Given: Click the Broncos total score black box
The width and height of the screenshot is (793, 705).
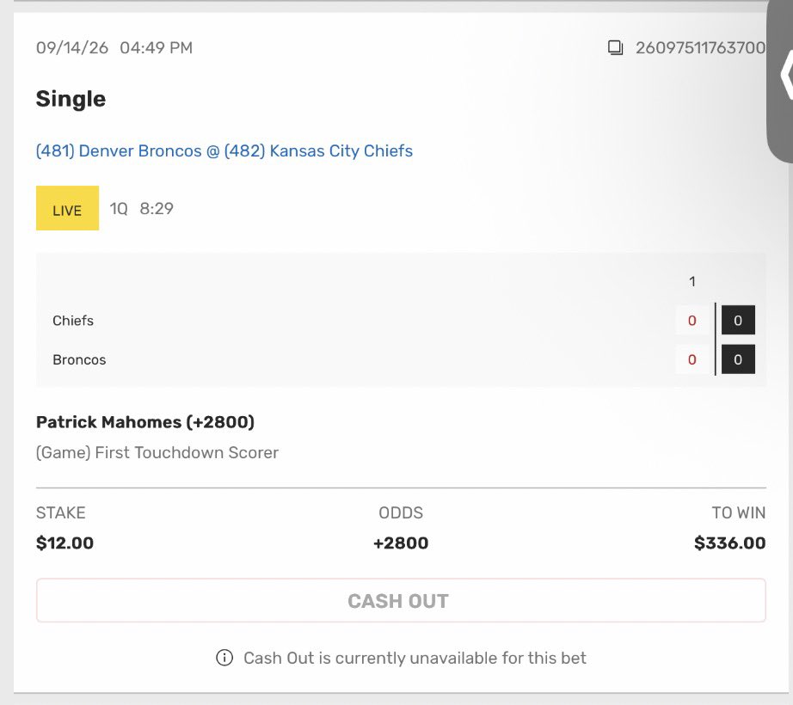Looking at the screenshot, I should tap(738, 359).
